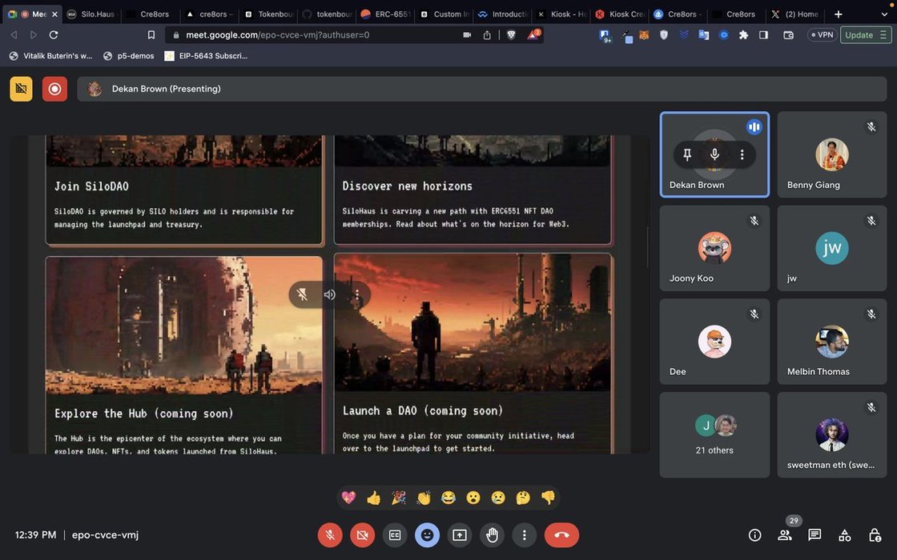
Task: Switch to the Silo.Haus browser tab
Action: click(91, 14)
